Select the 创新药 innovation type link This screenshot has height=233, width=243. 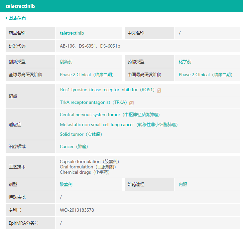(x=66, y=62)
